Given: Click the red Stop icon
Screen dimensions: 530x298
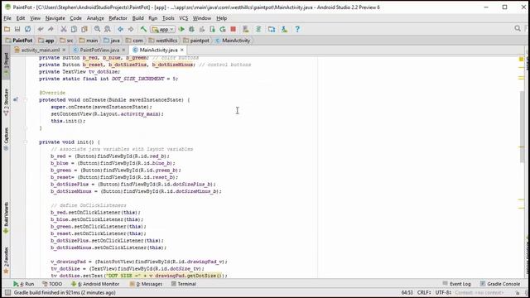Looking at the screenshot, I should [234, 30].
